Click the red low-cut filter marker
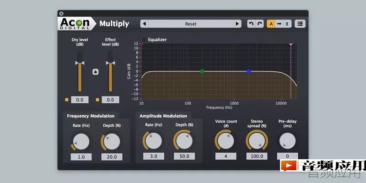The height and width of the screenshot is (183, 366). pyautogui.click(x=142, y=44)
